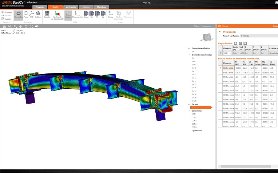Toggle the Placas labels button

point(26,14)
